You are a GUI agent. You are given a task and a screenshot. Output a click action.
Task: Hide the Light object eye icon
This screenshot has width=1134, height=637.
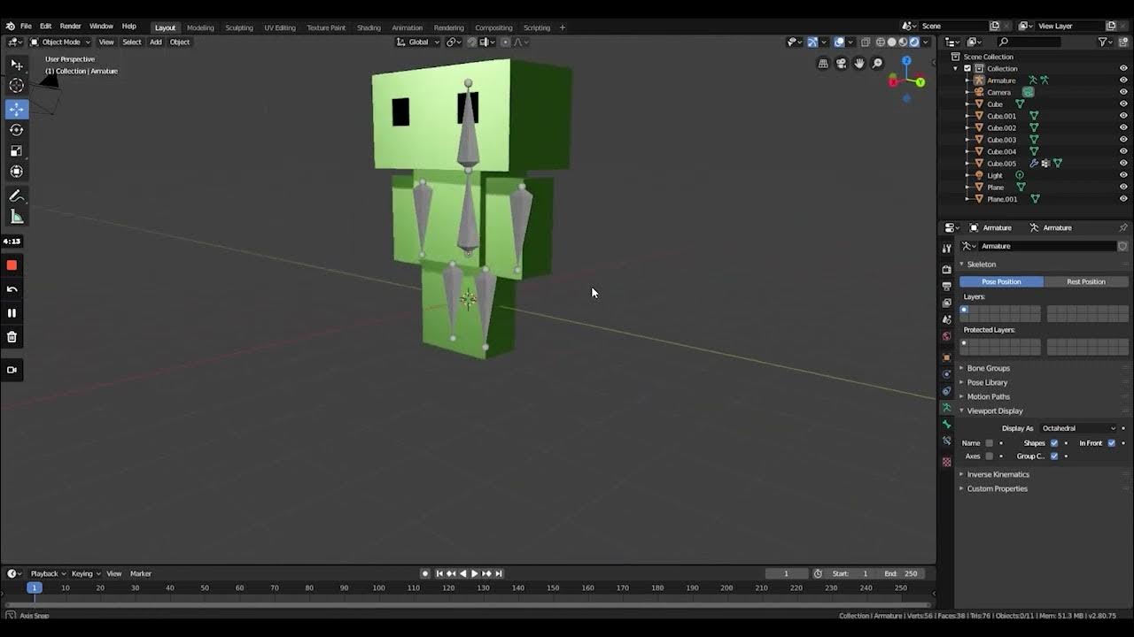coord(1123,175)
